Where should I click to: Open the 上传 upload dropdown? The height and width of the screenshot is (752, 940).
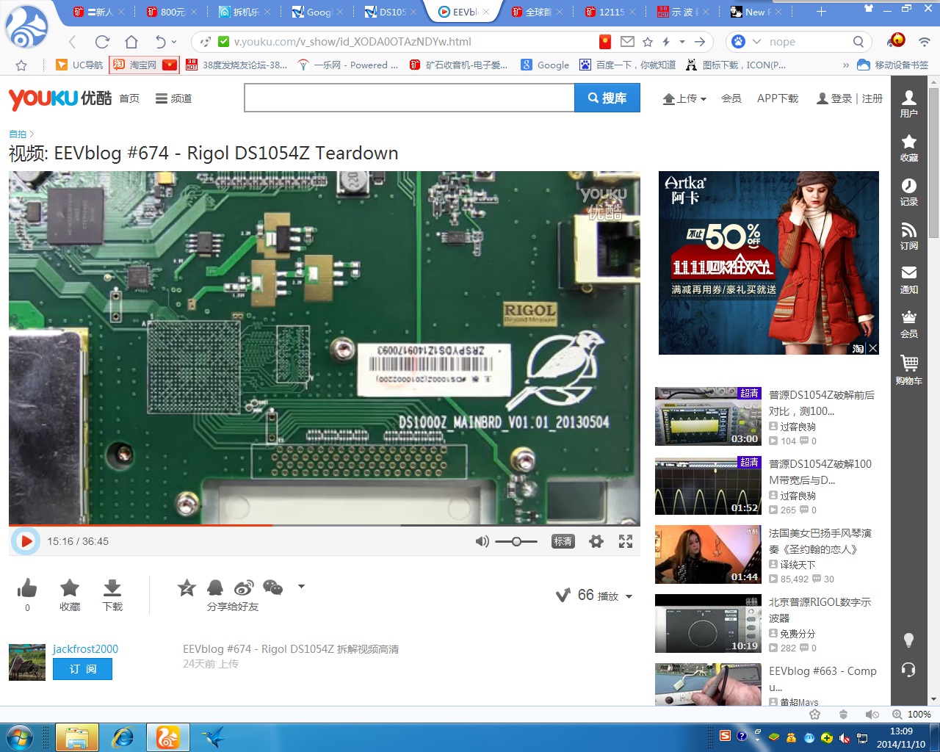(684, 98)
